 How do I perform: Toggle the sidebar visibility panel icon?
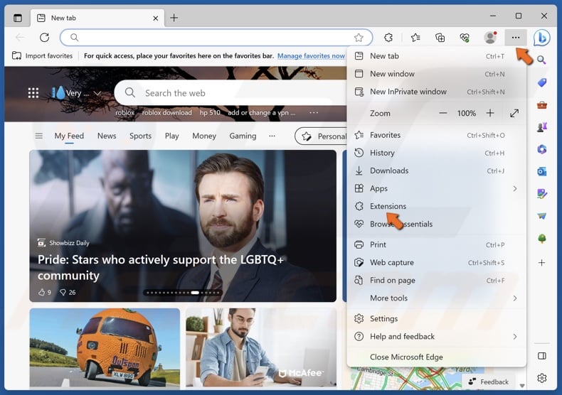[x=542, y=356]
